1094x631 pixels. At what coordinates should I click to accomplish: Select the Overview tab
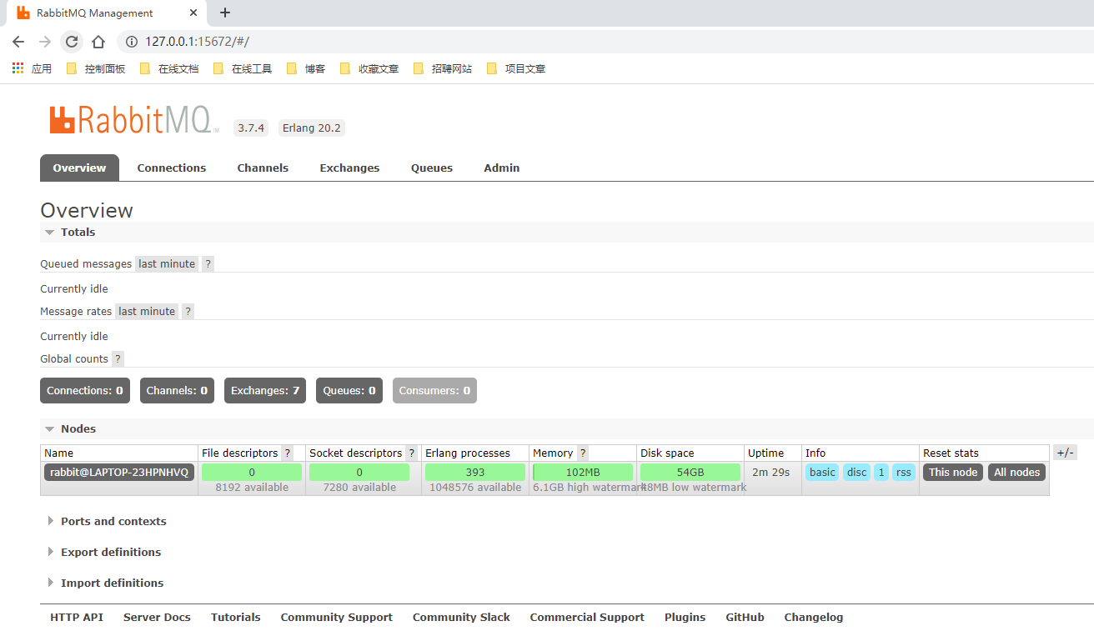point(79,168)
